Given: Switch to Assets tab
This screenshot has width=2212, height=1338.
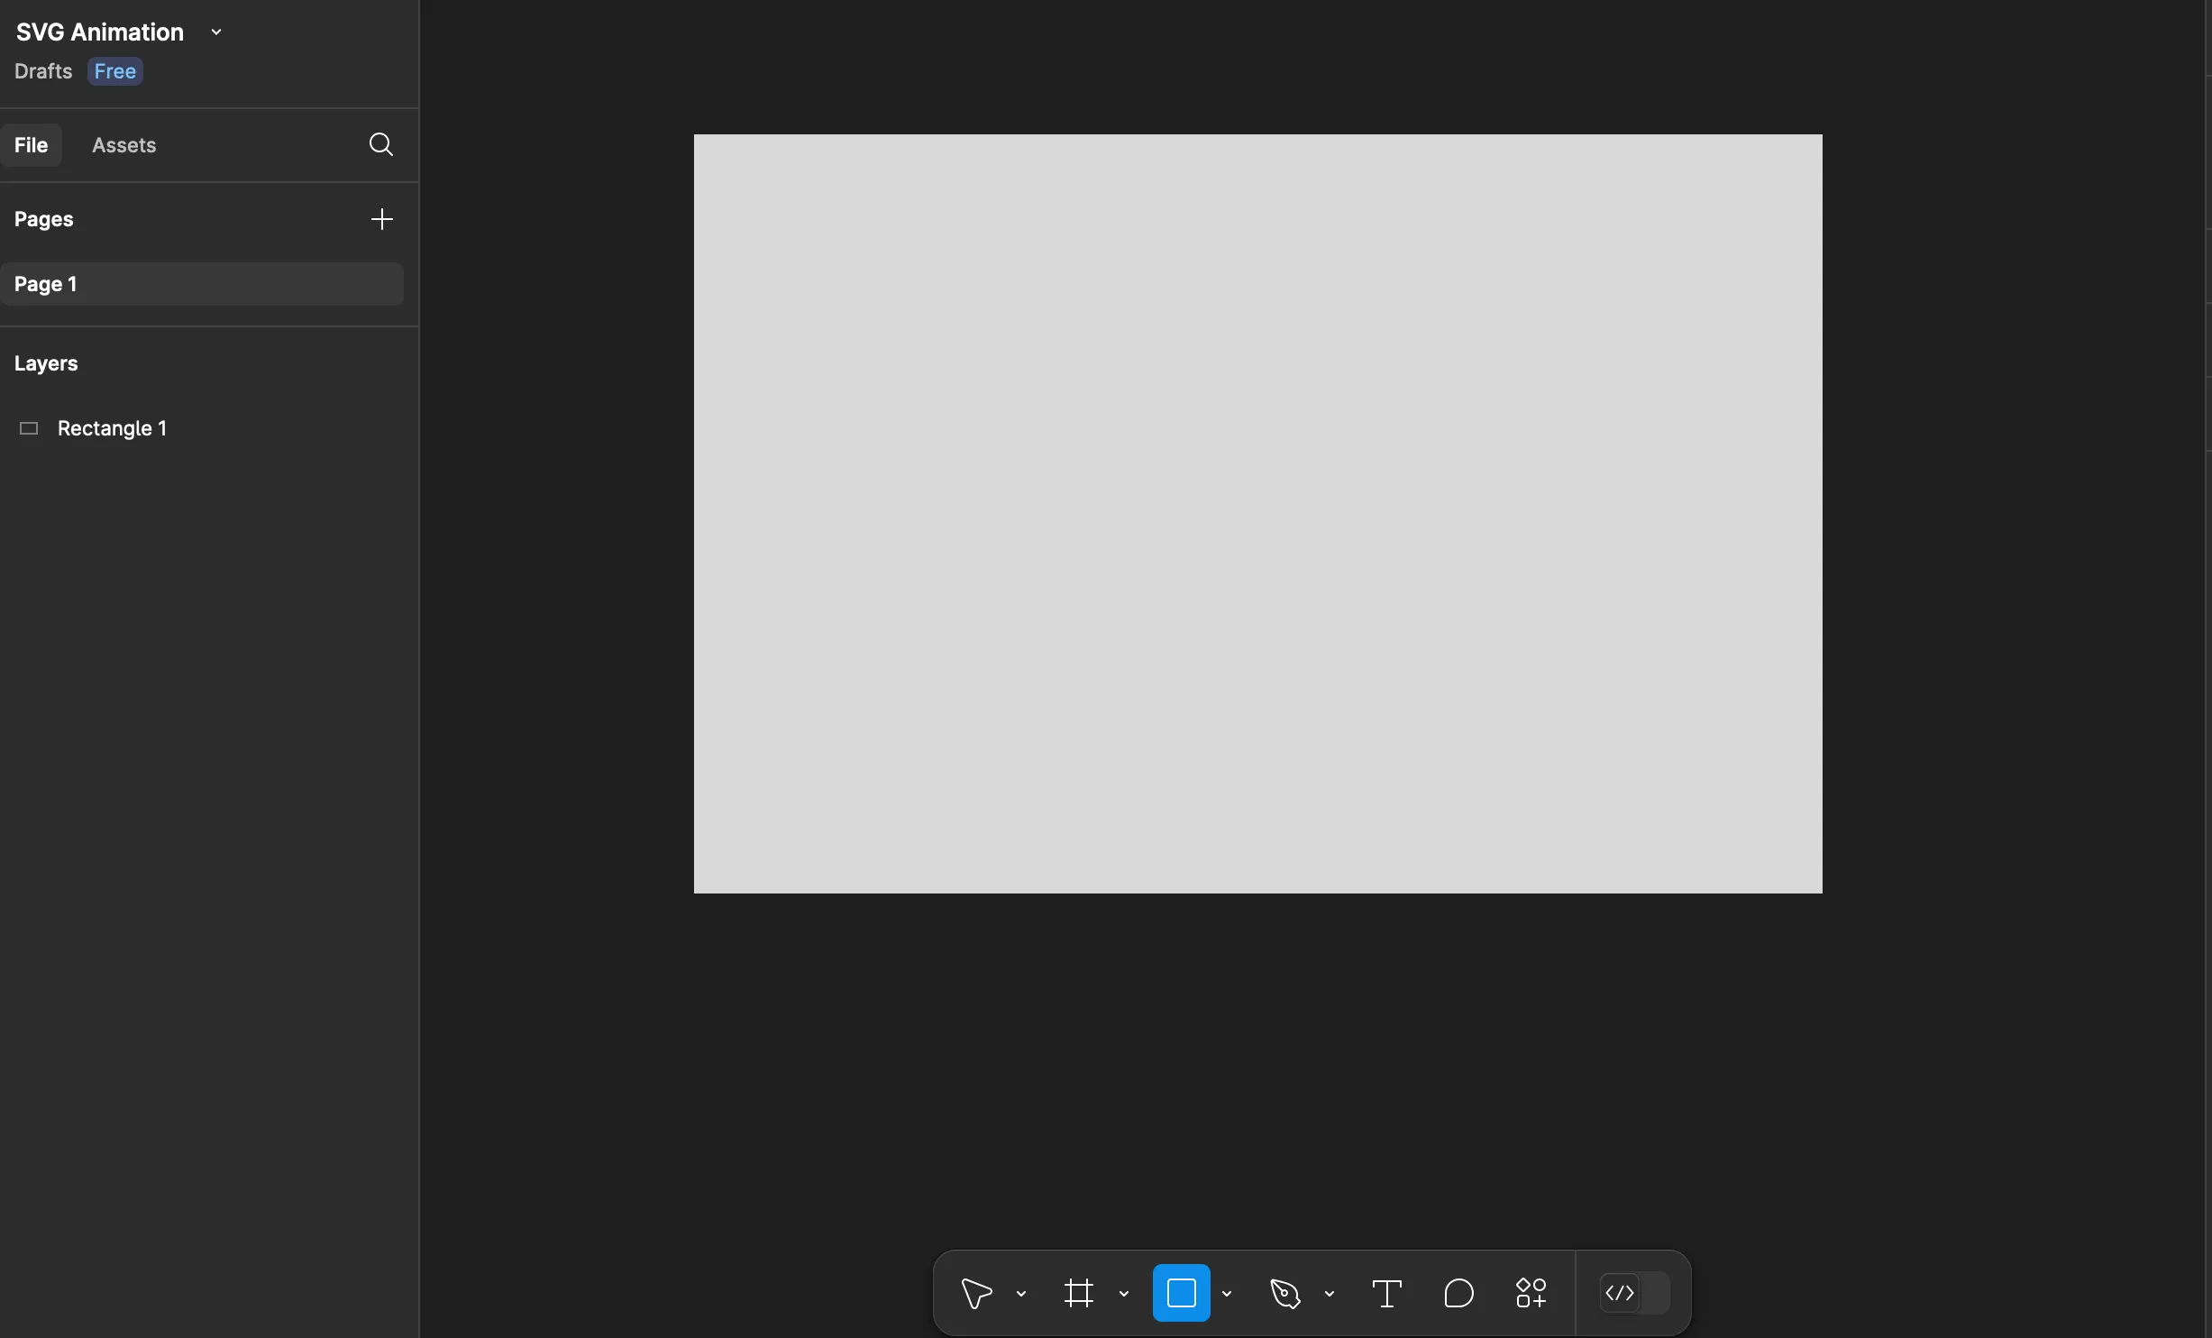Looking at the screenshot, I should coord(122,143).
